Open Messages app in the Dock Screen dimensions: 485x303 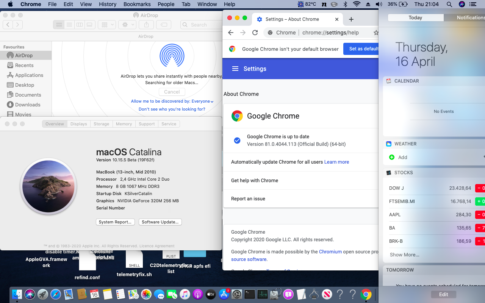(159, 294)
